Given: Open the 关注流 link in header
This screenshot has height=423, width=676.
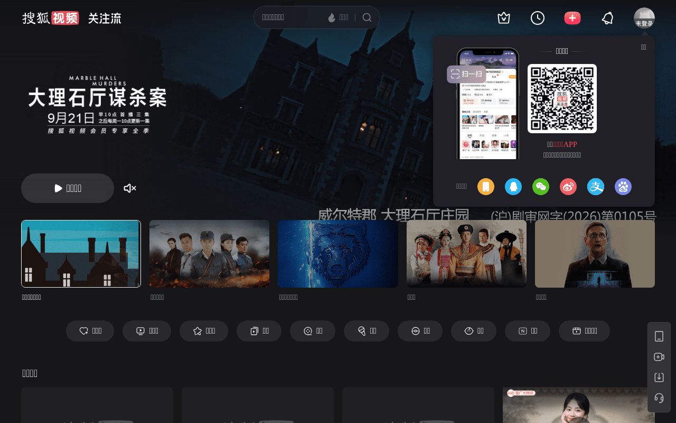Looking at the screenshot, I should [105, 18].
